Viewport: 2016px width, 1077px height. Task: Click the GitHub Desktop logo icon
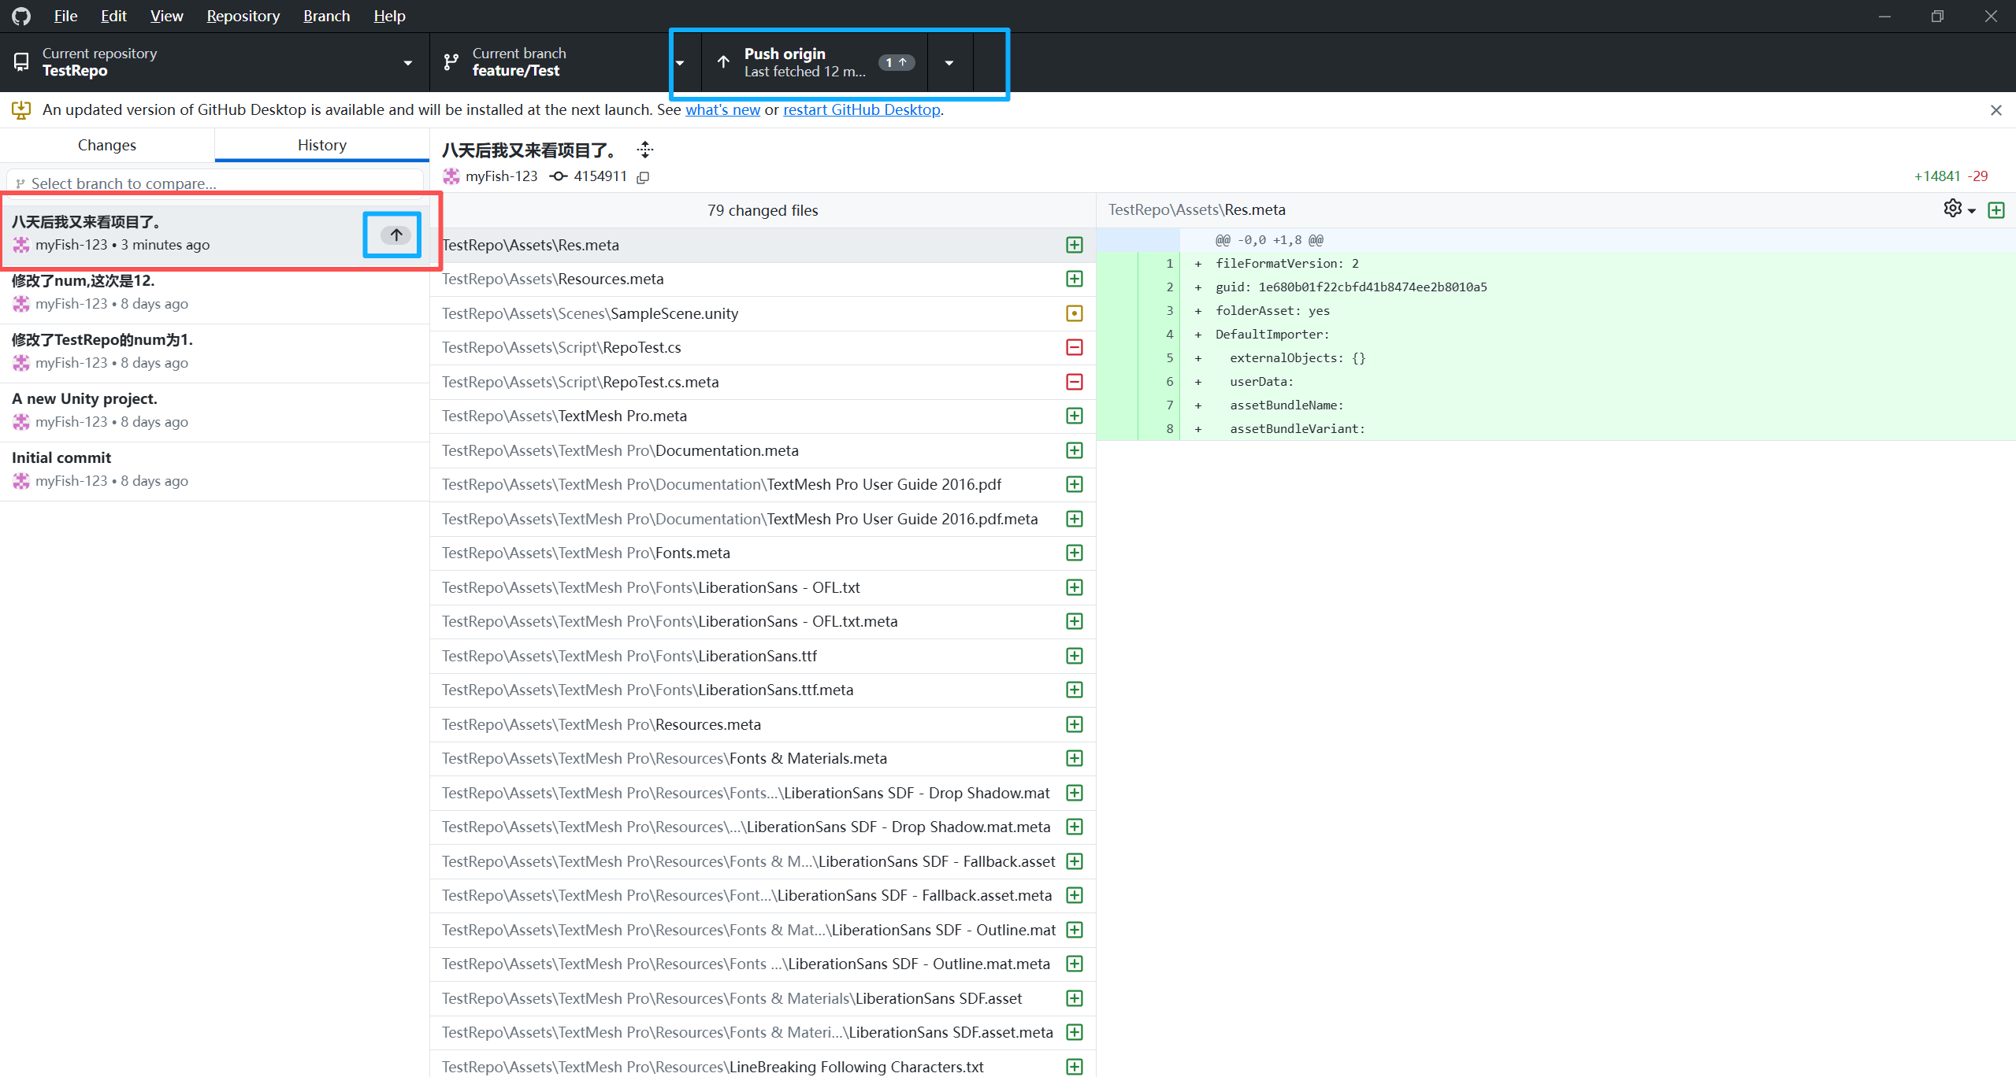[21, 16]
